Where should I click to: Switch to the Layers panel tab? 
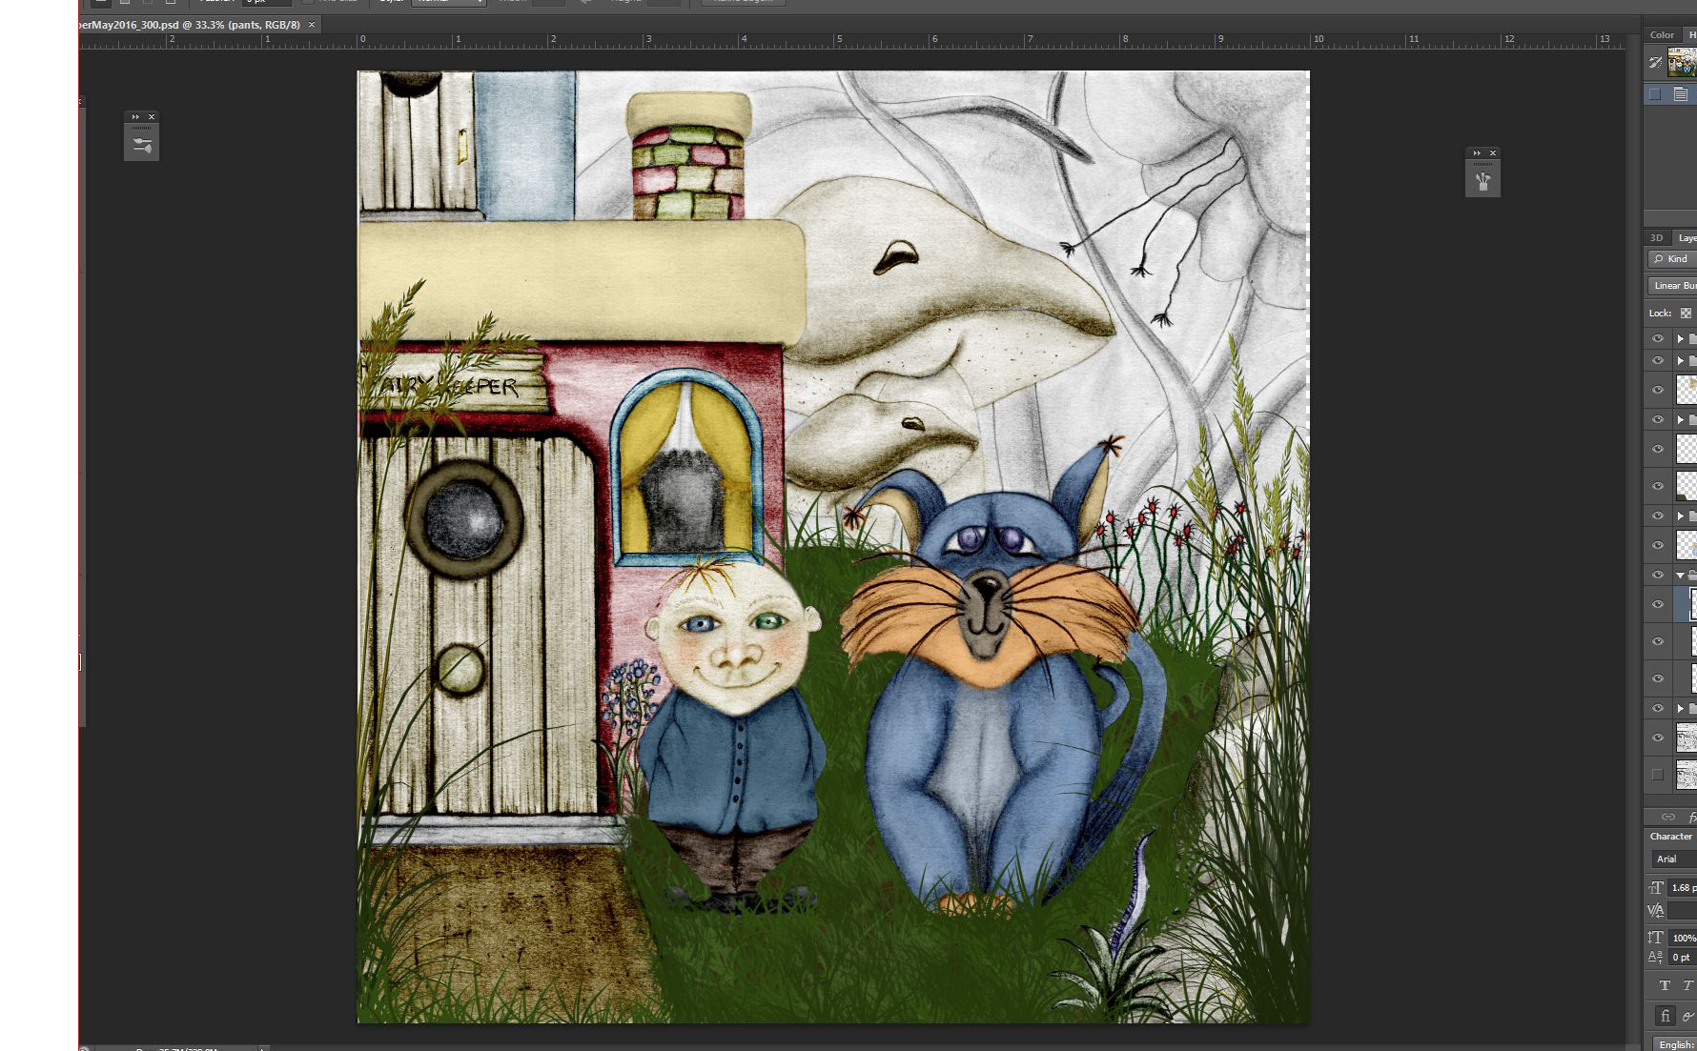(1686, 238)
